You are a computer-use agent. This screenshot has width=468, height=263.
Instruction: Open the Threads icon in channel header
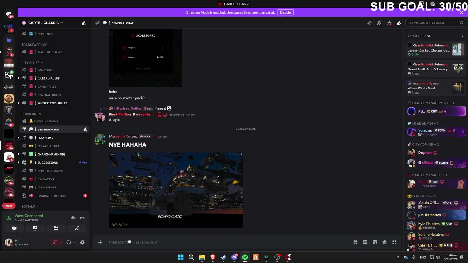[x=369, y=23]
